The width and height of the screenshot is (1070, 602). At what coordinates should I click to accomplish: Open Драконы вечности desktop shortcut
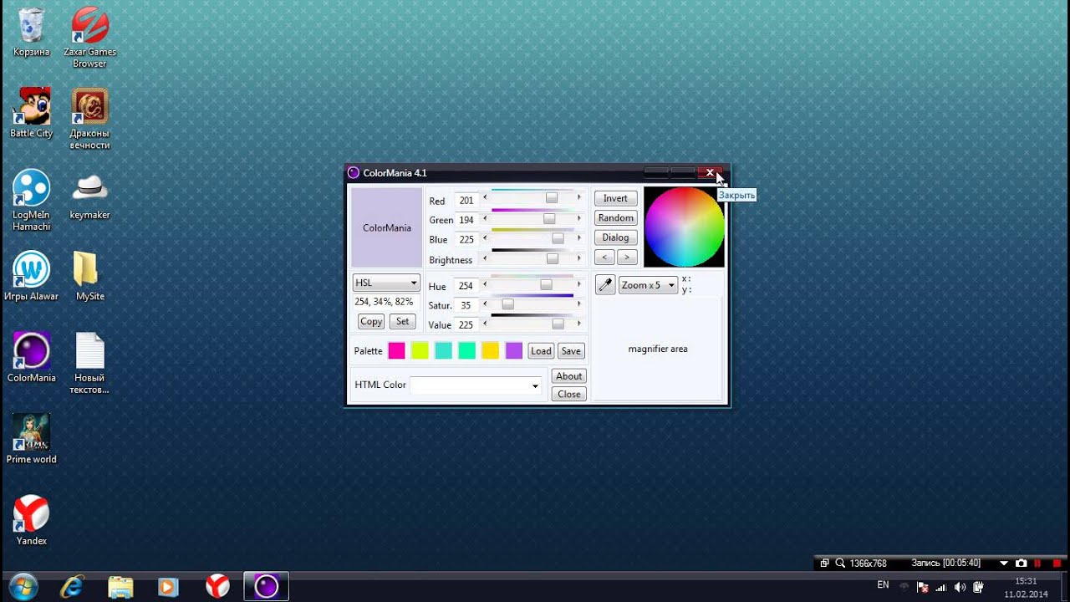89,120
